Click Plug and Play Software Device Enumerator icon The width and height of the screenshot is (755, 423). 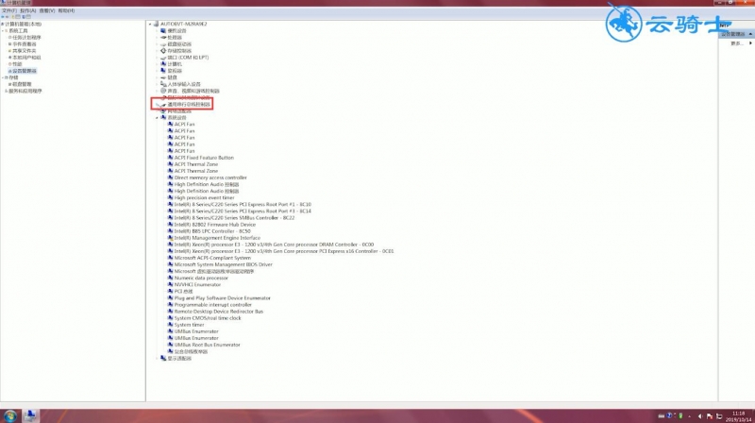tap(170, 298)
